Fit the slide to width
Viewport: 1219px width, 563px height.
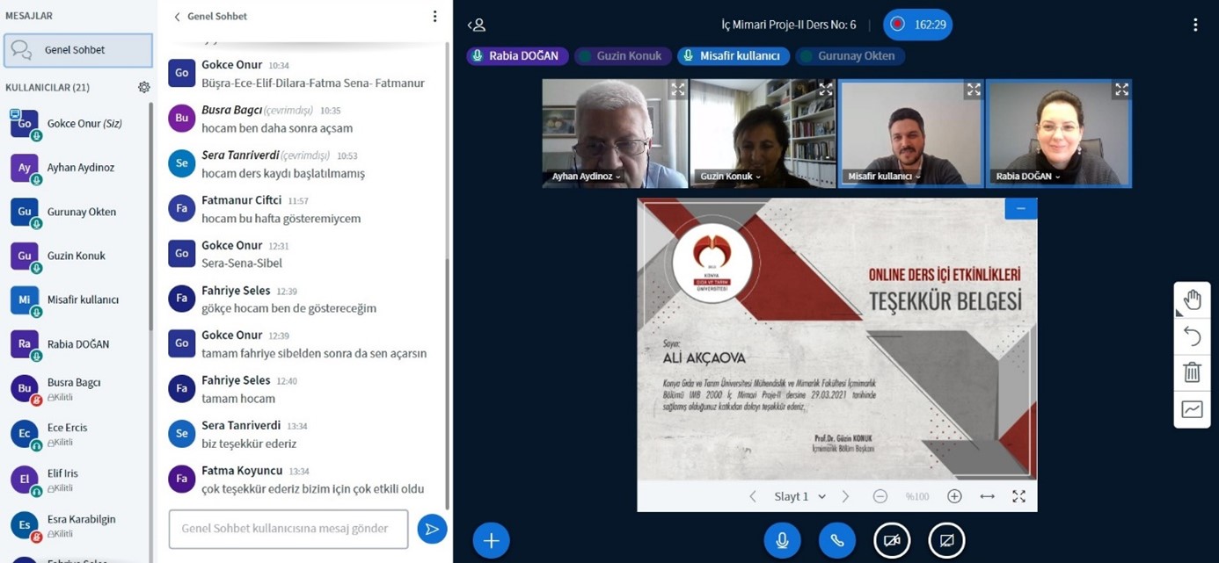click(x=987, y=496)
